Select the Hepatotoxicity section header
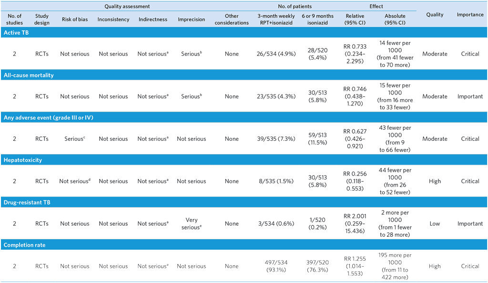 point(23,160)
